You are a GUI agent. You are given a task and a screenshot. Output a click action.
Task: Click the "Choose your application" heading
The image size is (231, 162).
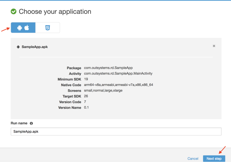point(55,12)
